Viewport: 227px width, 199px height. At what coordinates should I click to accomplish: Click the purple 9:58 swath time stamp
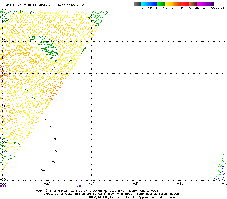pos(3,186)
